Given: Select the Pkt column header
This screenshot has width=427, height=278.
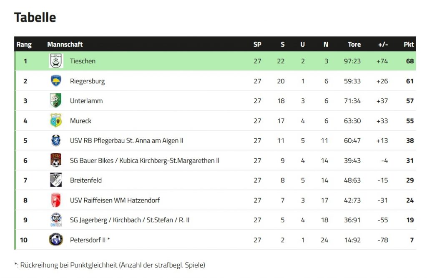Looking at the screenshot, I should point(409,44).
